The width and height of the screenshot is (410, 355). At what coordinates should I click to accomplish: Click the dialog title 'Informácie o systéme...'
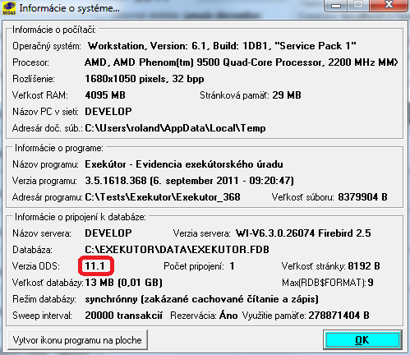tap(69, 8)
